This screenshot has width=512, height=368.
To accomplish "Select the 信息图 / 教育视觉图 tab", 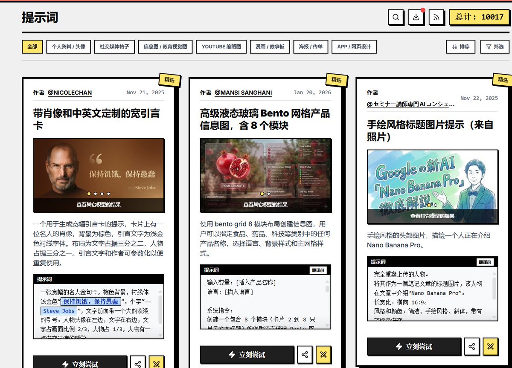I will click(x=165, y=47).
